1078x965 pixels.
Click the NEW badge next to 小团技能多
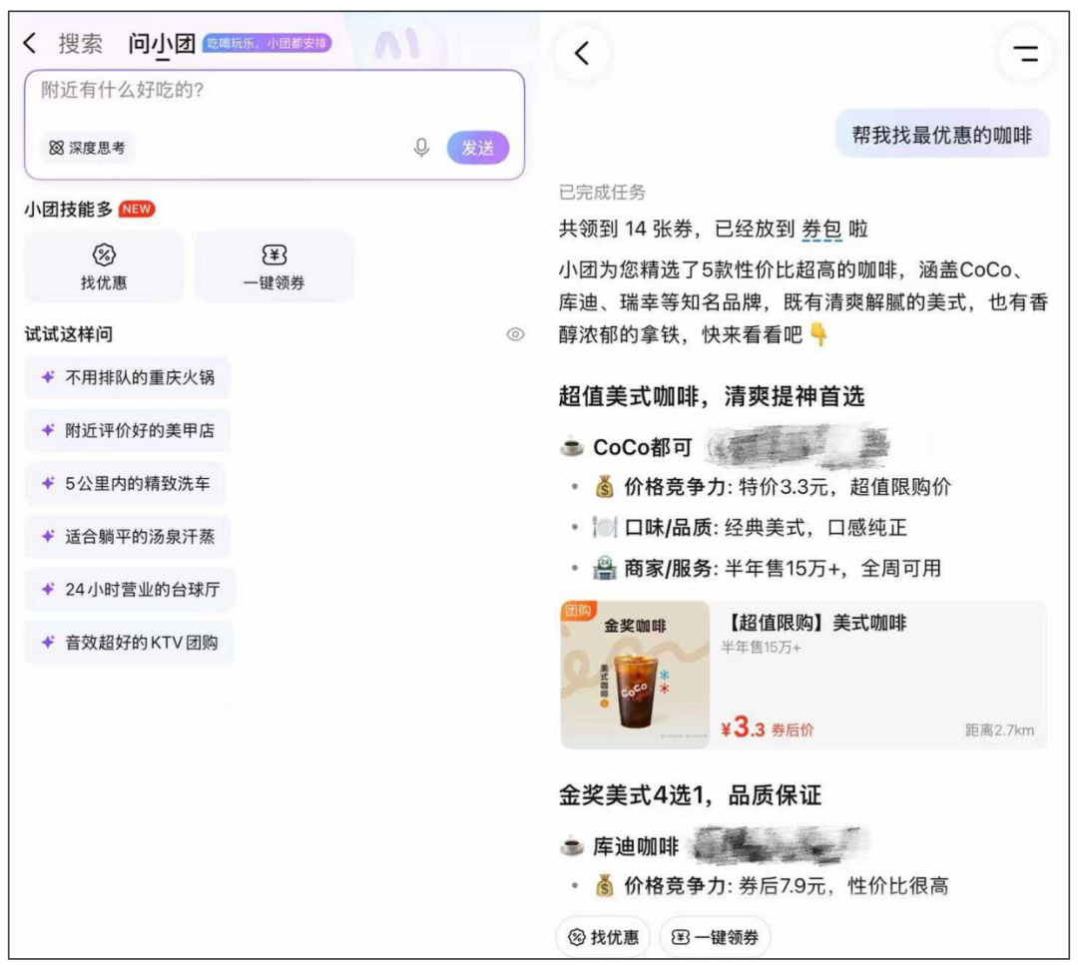pyautogui.click(x=137, y=209)
